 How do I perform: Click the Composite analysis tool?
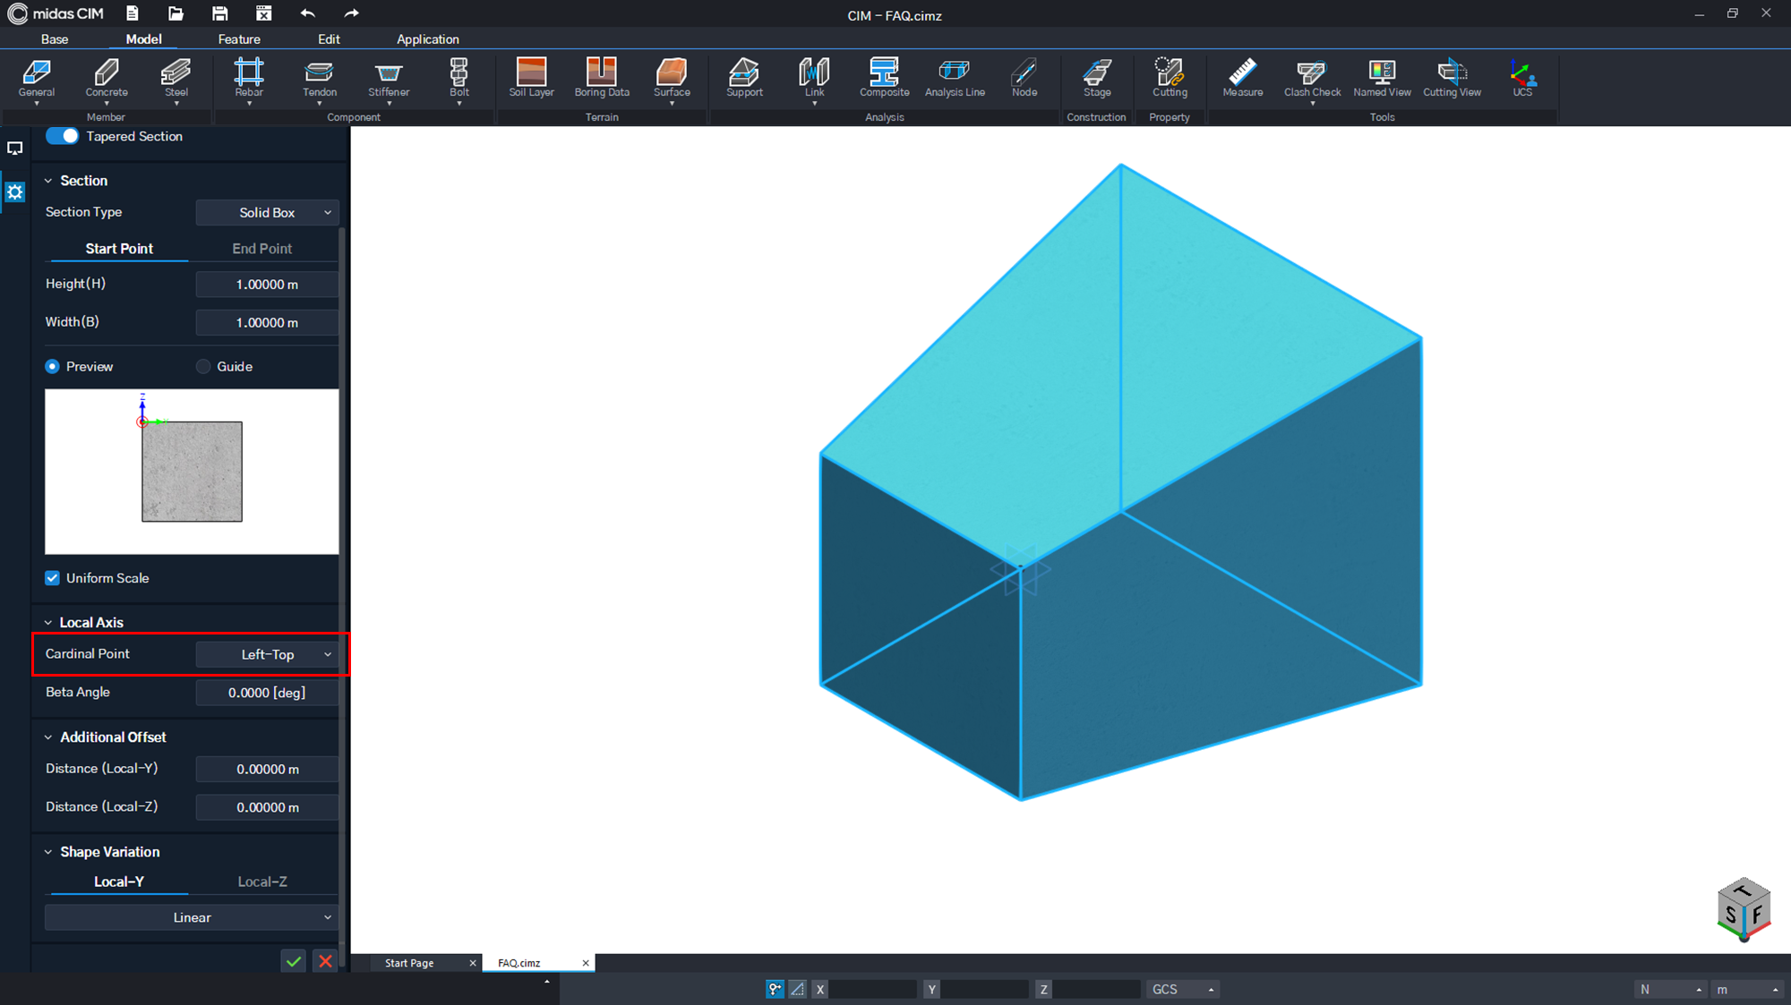(884, 78)
